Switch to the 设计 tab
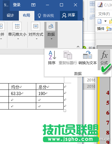Image resolution: width=112 pixels, height=144 pixels. 10,15
